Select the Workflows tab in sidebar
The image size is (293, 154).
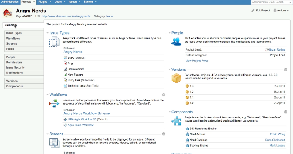(13, 38)
